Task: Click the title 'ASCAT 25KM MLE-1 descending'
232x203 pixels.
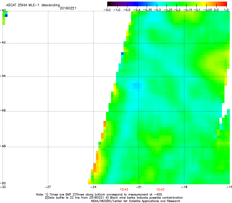Action: point(33,5)
